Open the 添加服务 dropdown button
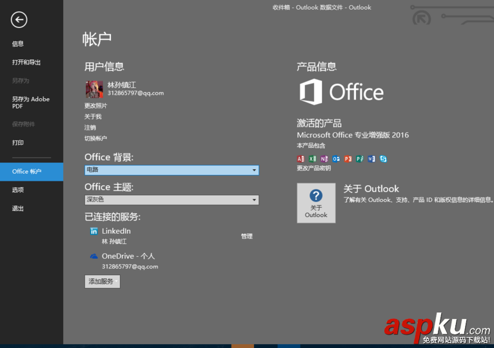The height and width of the screenshot is (348, 494). click(x=103, y=281)
